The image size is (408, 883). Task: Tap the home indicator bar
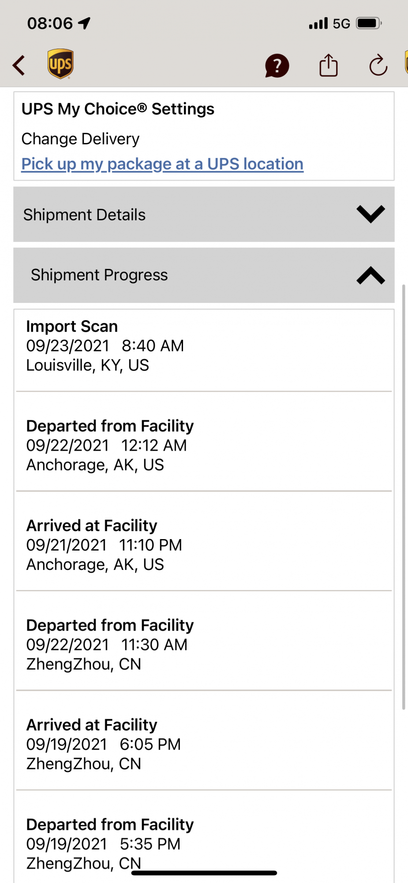(204, 873)
